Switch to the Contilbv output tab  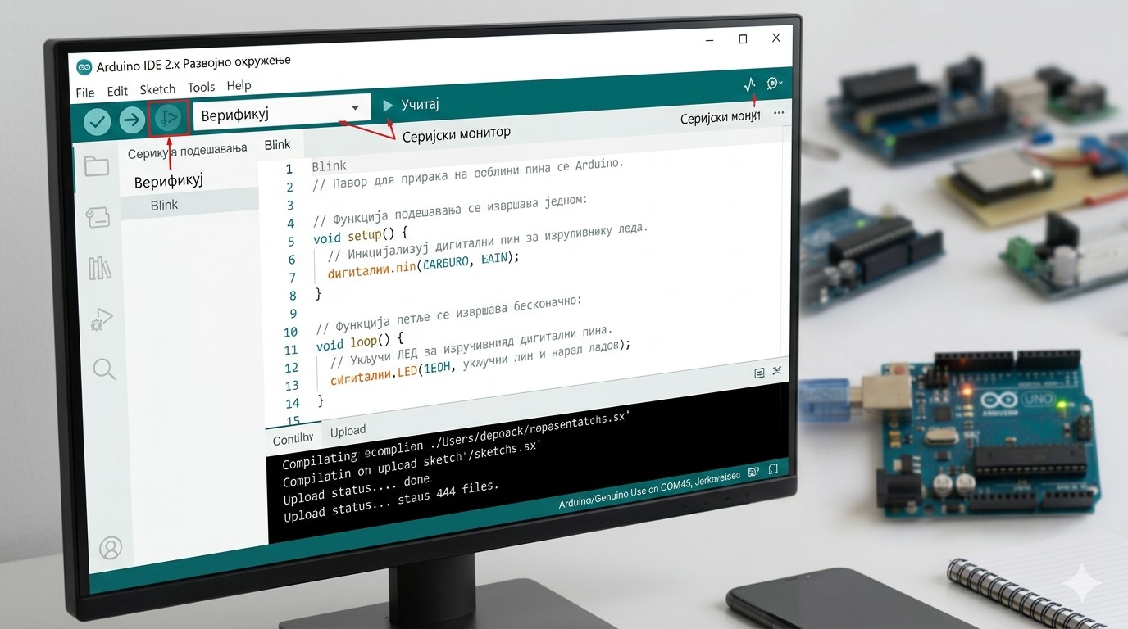point(293,439)
